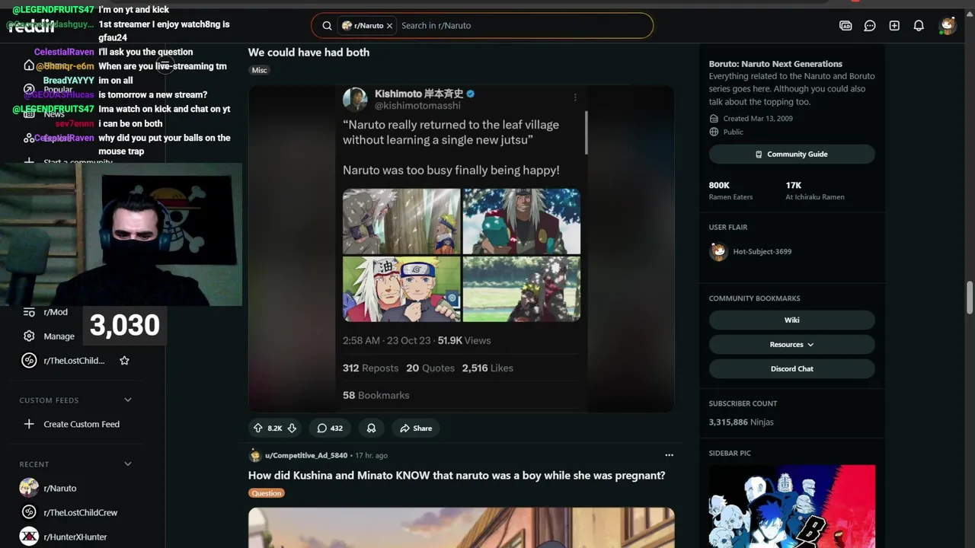
Task: Click the Manage gear icon
Action: click(x=29, y=336)
